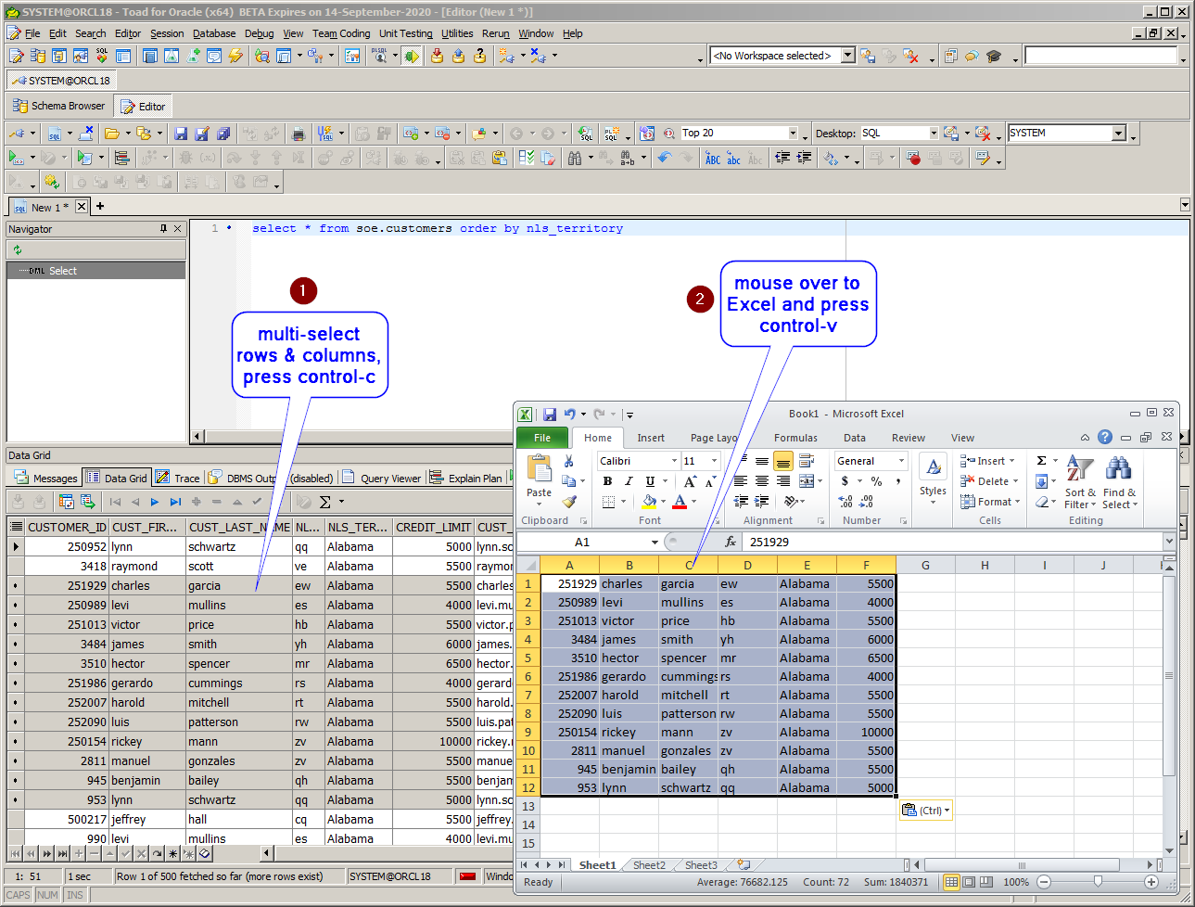Screen dimensions: 1195x907
Task: Click the fx Insert Function icon in Excel
Action: (x=731, y=542)
